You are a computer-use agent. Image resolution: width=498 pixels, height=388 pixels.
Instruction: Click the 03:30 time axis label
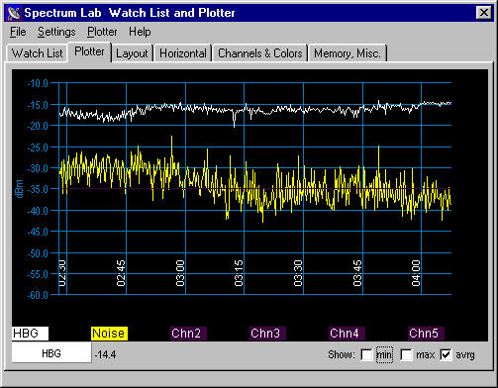coord(298,273)
